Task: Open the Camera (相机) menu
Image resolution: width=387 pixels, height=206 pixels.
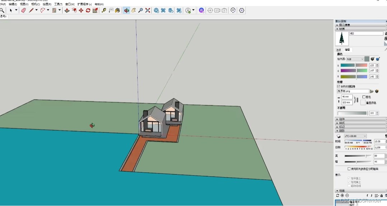Action: tap(36, 4)
